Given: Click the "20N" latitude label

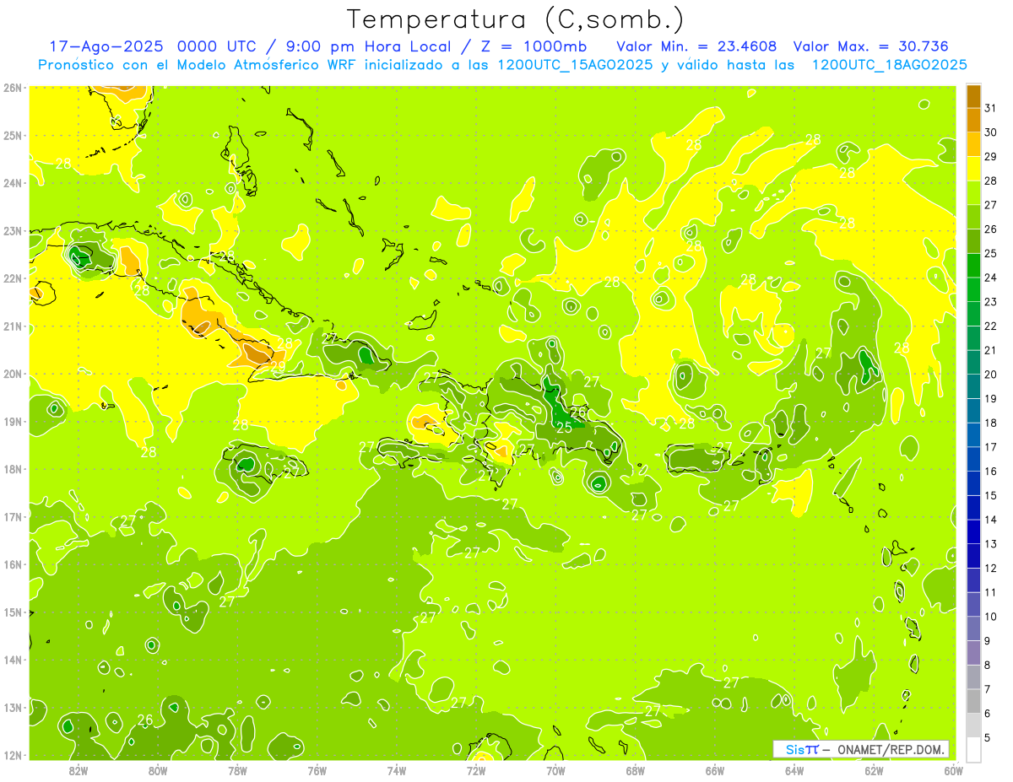Looking at the screenshot, I should (x=12, y=374).
